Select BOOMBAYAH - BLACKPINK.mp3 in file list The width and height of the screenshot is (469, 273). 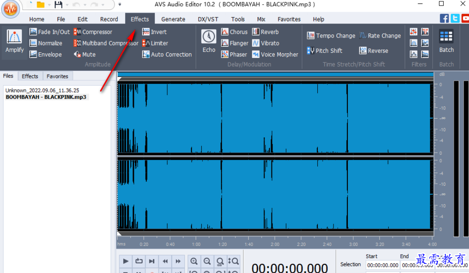pyautogui.click(x=46, y=97)
